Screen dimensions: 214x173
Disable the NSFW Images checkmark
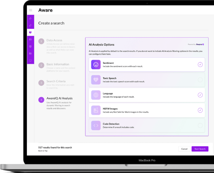point(200,110)
